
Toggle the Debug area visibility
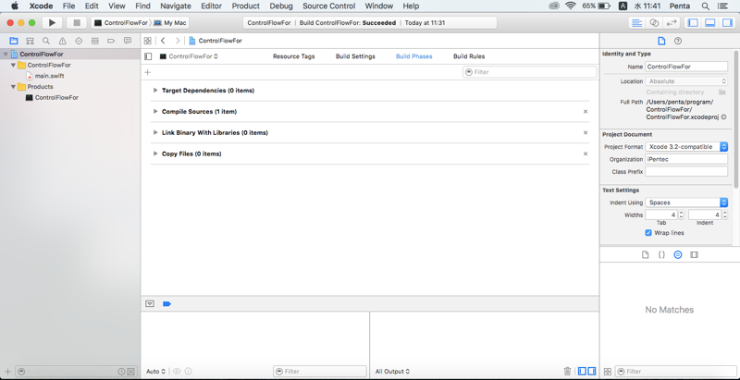[709, 22]
